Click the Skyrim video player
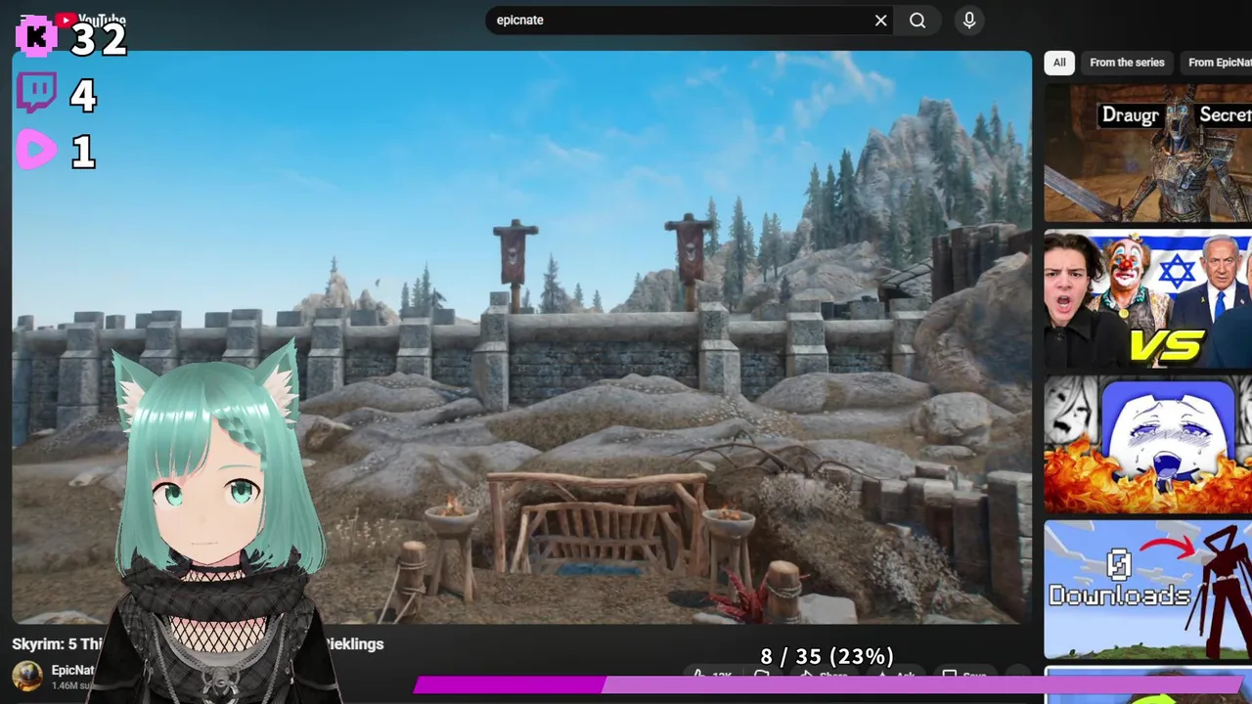The image size is (1252, 704). 521,337
